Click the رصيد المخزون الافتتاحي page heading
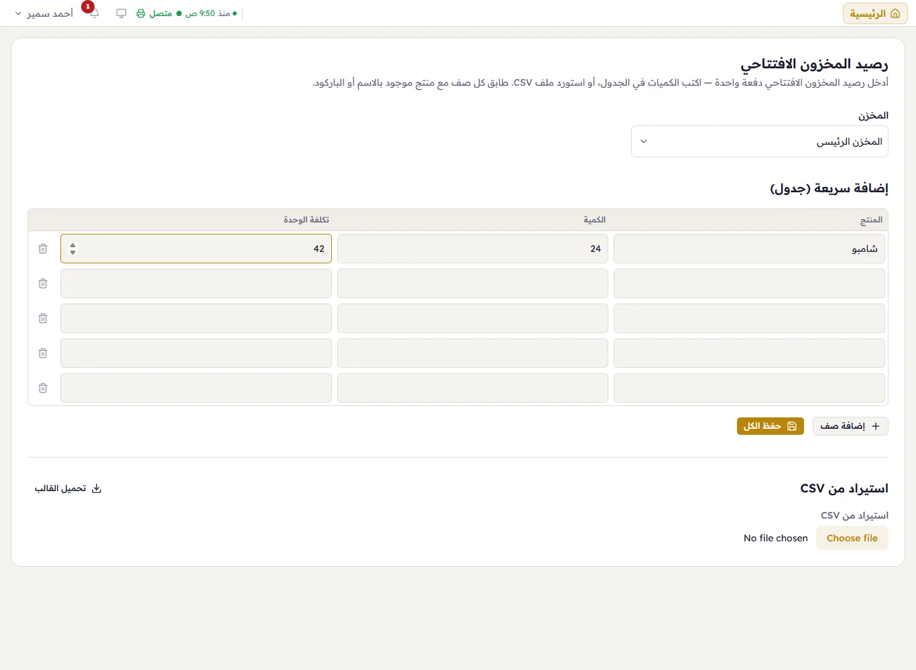The image size is (916, 670). coord(814,64)
